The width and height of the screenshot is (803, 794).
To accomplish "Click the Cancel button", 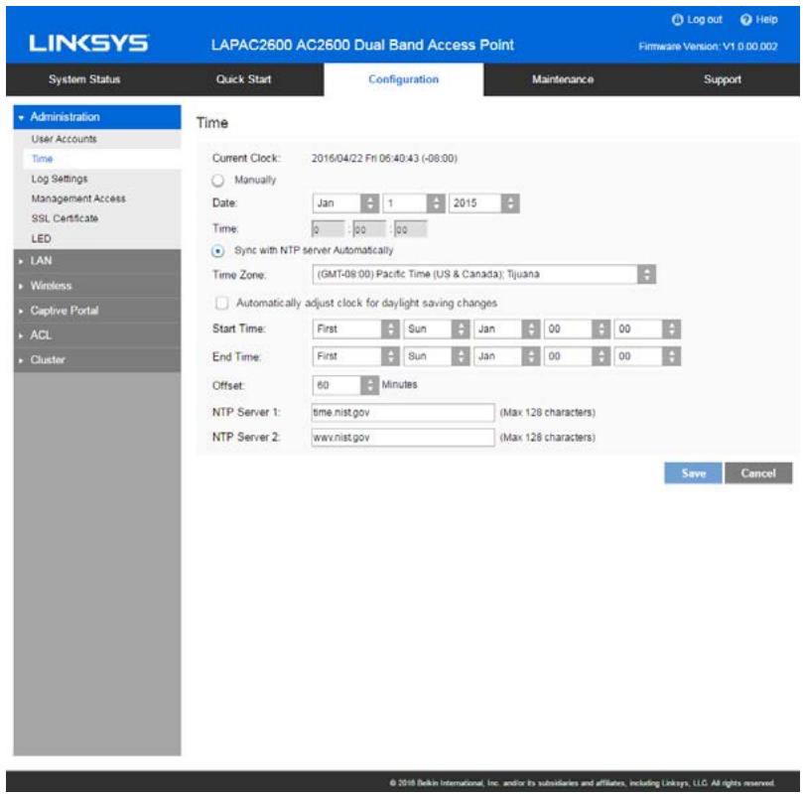I will [758, 473].
